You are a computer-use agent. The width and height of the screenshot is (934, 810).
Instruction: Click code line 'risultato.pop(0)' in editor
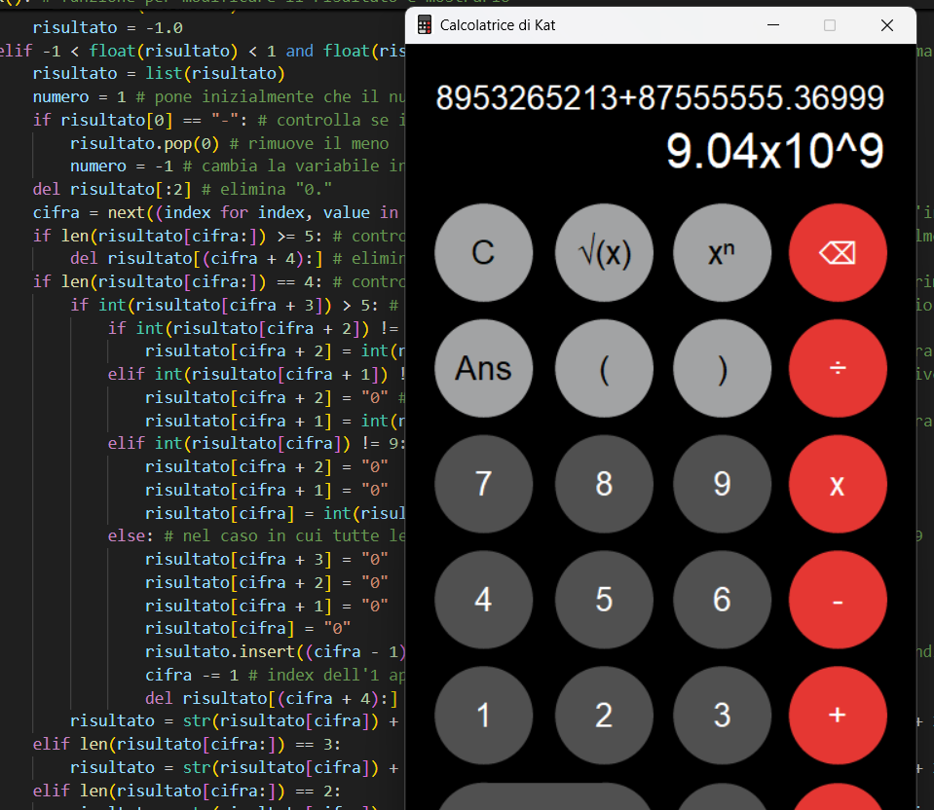click(145, 143)
